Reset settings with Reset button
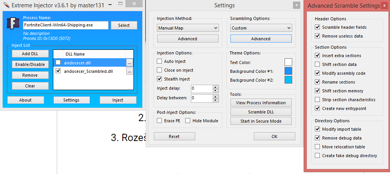The width and height of the screenshot is (390, 174). coord(174,136)
